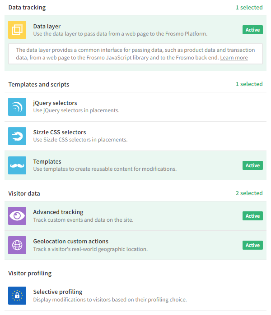Click the Data layer title text
This screenshot has height=315, width=271.
point(47,26)
